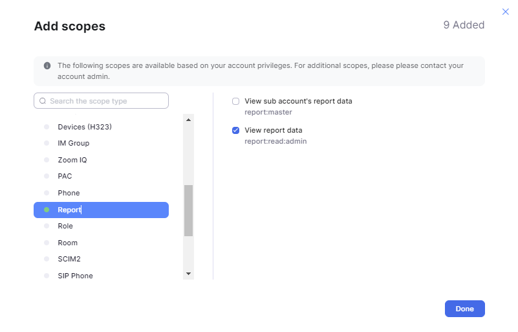The width and height of the screenshot is (518, 332).
Task: Enable View sub account's report data
Action: click(236, 101)
